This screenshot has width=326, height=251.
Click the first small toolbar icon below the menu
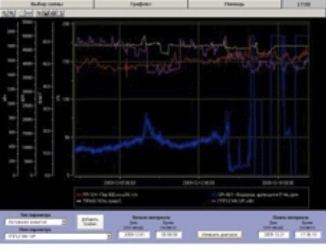pos(8,14)
